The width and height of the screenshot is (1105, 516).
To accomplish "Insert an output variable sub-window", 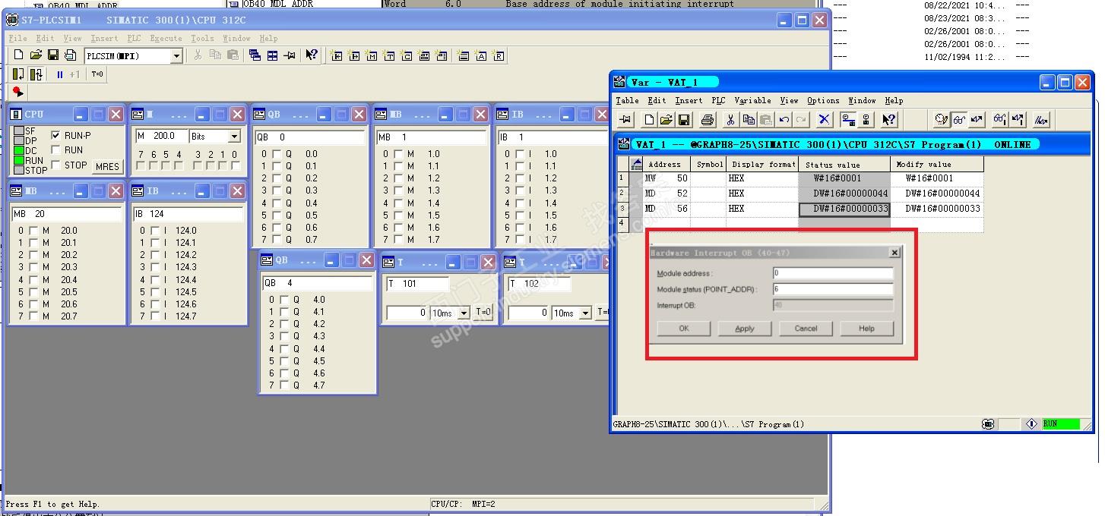I will (x=354, y=55).
